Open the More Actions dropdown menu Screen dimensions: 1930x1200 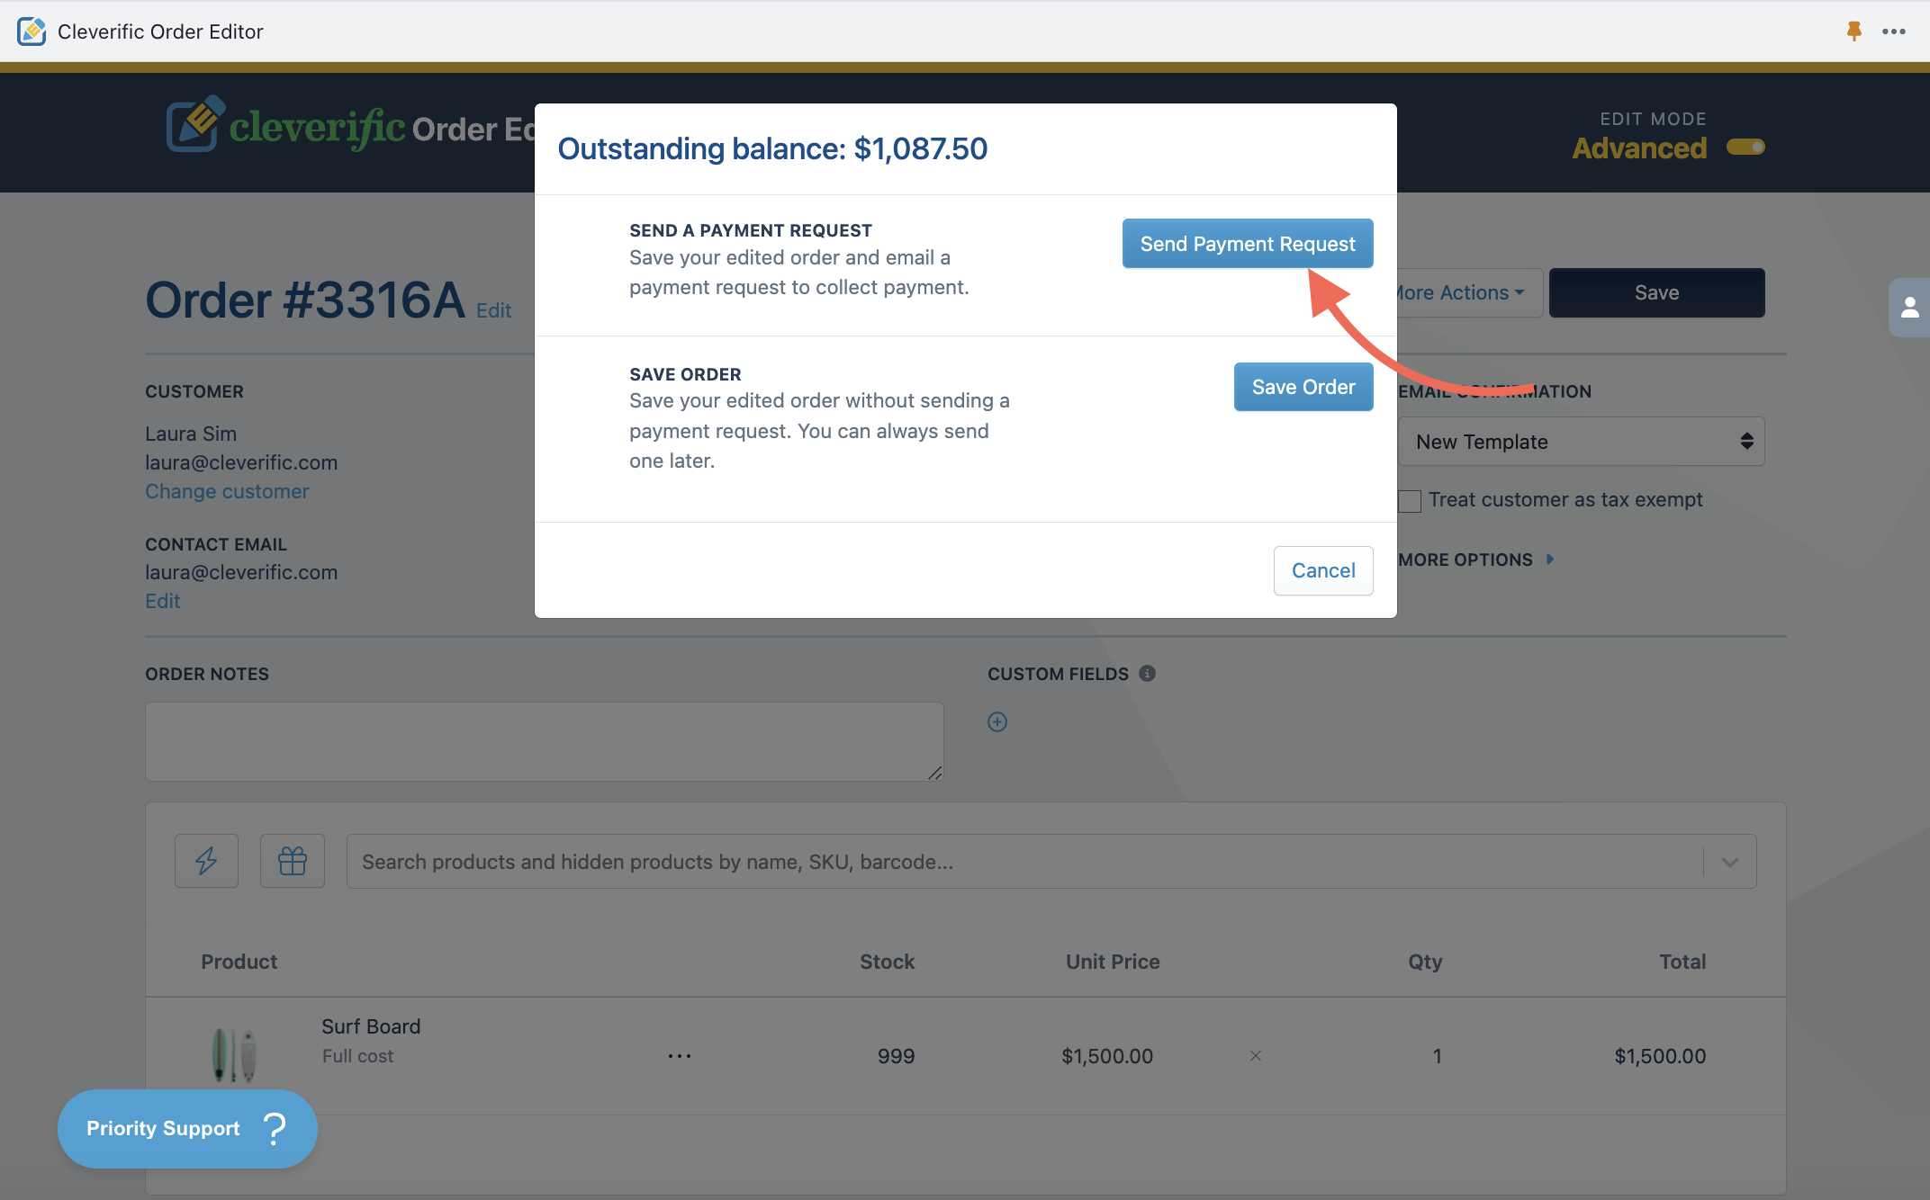pos(1467,293)
